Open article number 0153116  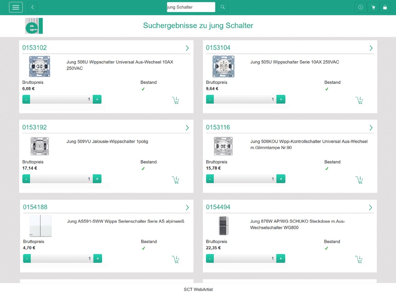coord(218,127)
